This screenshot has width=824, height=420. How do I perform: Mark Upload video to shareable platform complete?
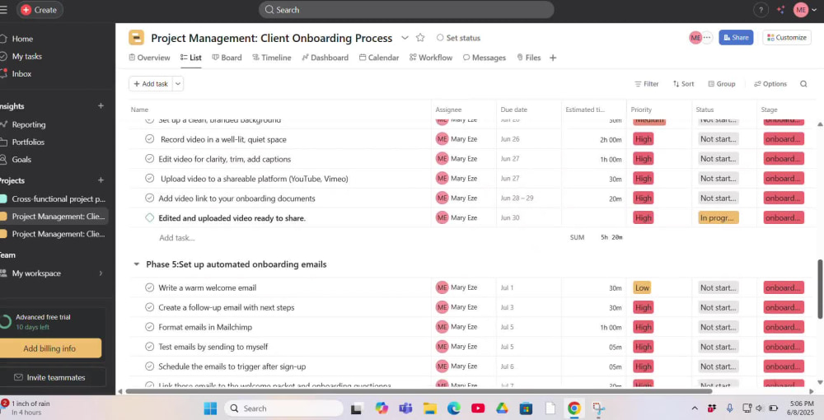150,179
